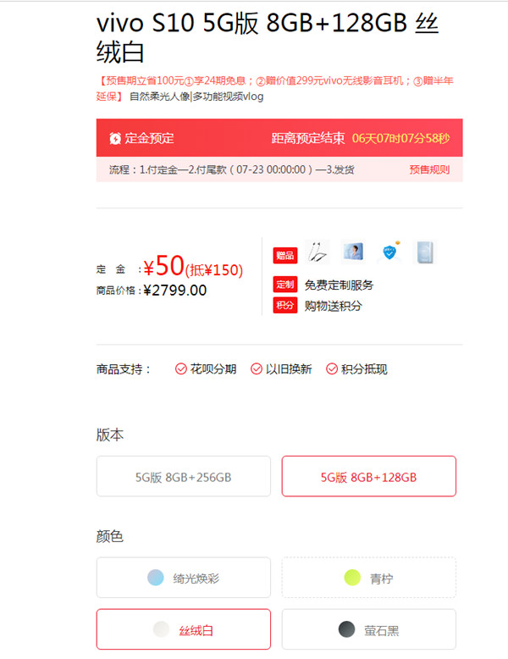
Task: Choose the 绮光焕彩 color option
Action: point(184,578)
